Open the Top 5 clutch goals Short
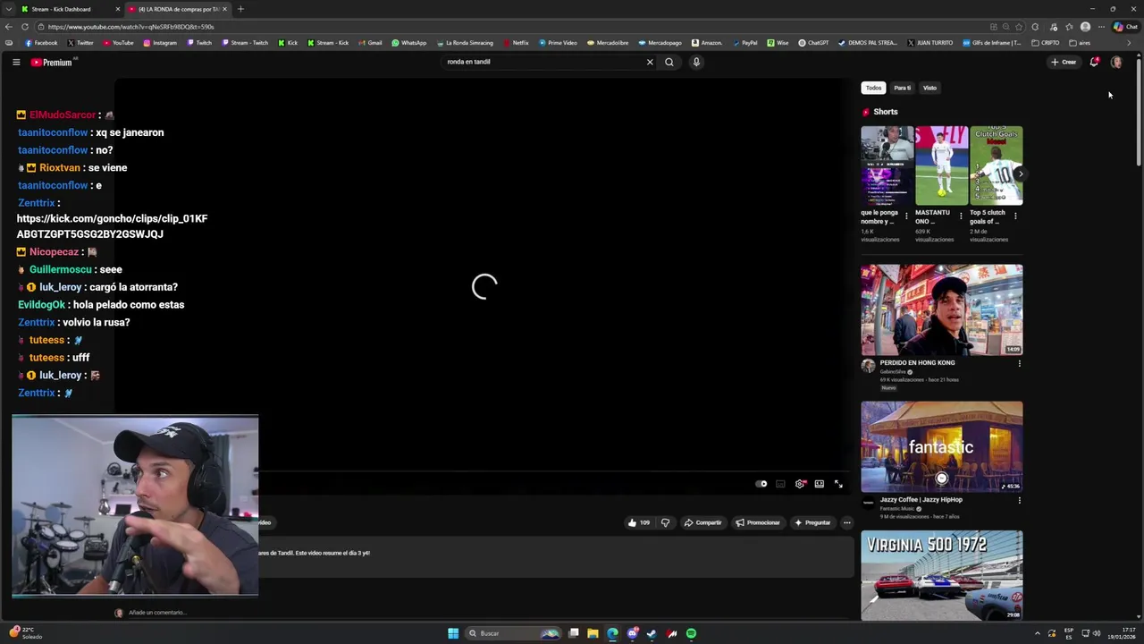1144x644 pixels. (997, 165)
